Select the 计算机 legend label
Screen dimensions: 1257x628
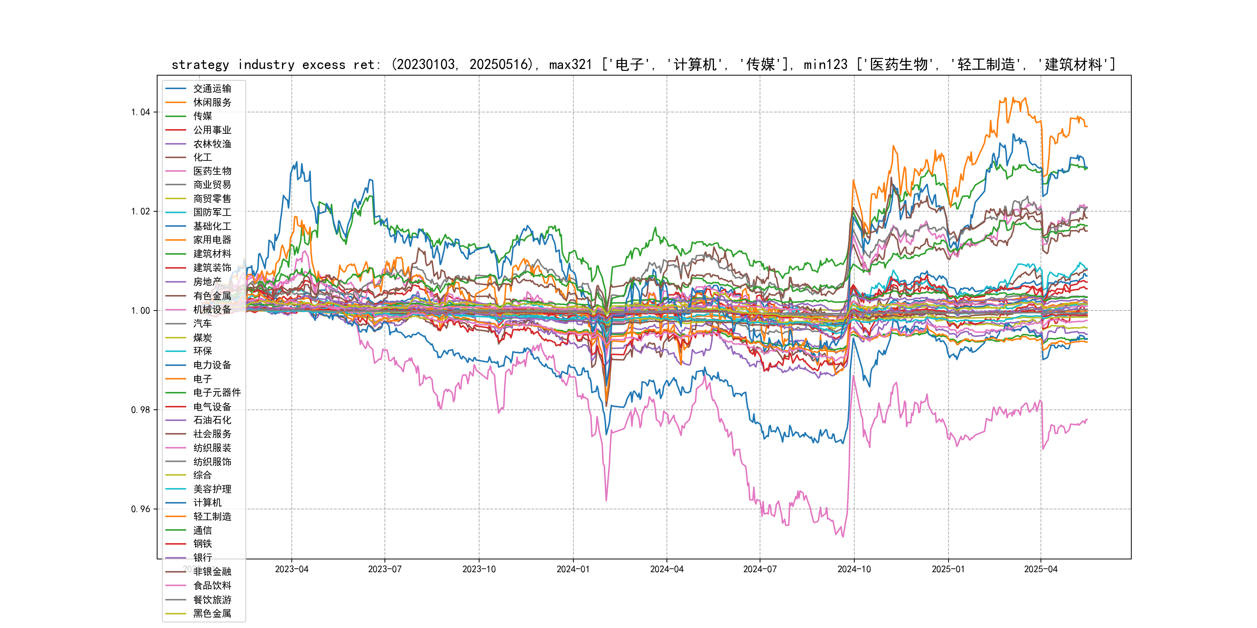point(207,503)
